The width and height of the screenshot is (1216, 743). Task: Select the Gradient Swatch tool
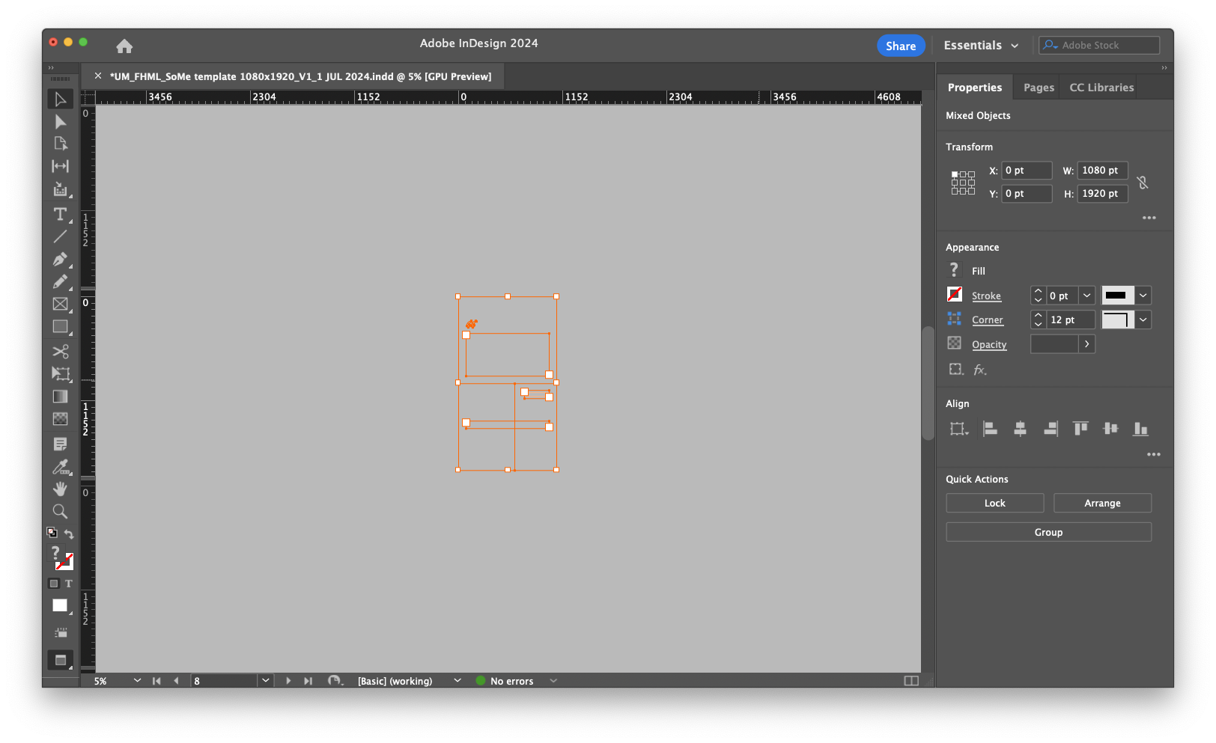[x=60, y=396]
